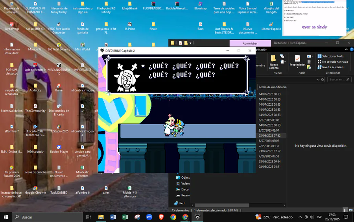Open the FLOPDEADBO archive file
Screen dimensions: 354x222
point(153,6)
